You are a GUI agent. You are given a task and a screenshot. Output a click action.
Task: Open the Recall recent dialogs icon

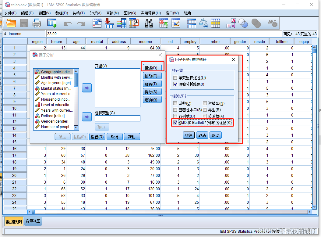point(52,23)
